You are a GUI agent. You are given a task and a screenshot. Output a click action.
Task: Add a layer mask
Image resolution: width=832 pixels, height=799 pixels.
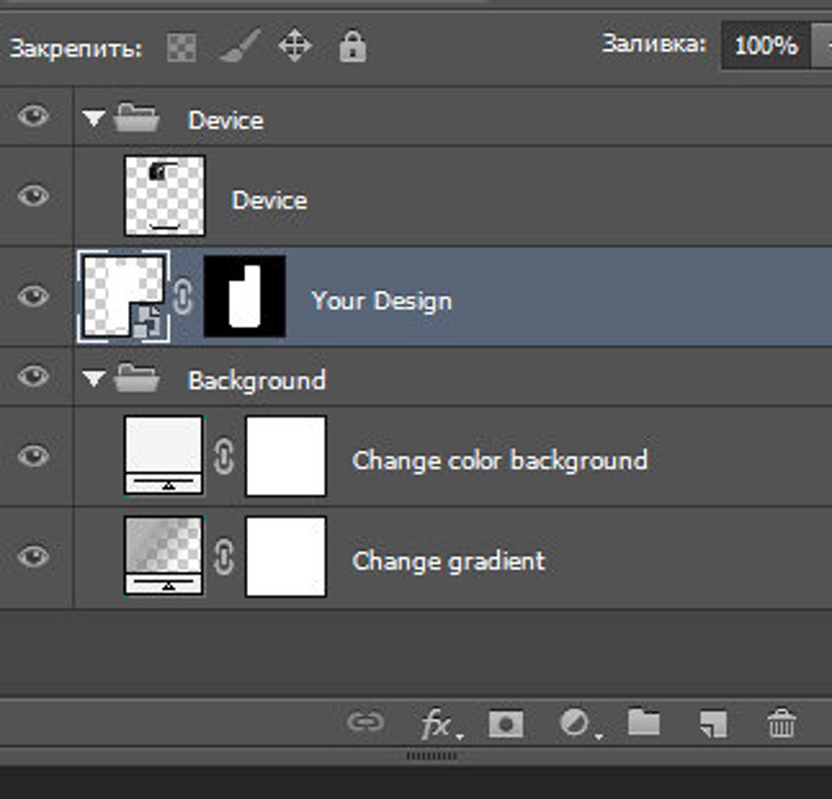pos(506,725)
